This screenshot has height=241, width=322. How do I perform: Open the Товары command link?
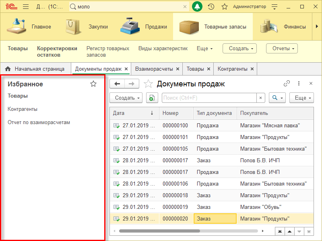pyautogui.click(x=18, y=49)
